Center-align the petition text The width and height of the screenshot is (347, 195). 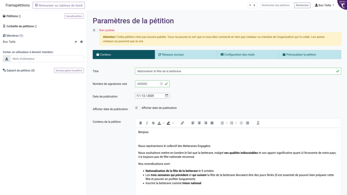click(x=199, y=123)
